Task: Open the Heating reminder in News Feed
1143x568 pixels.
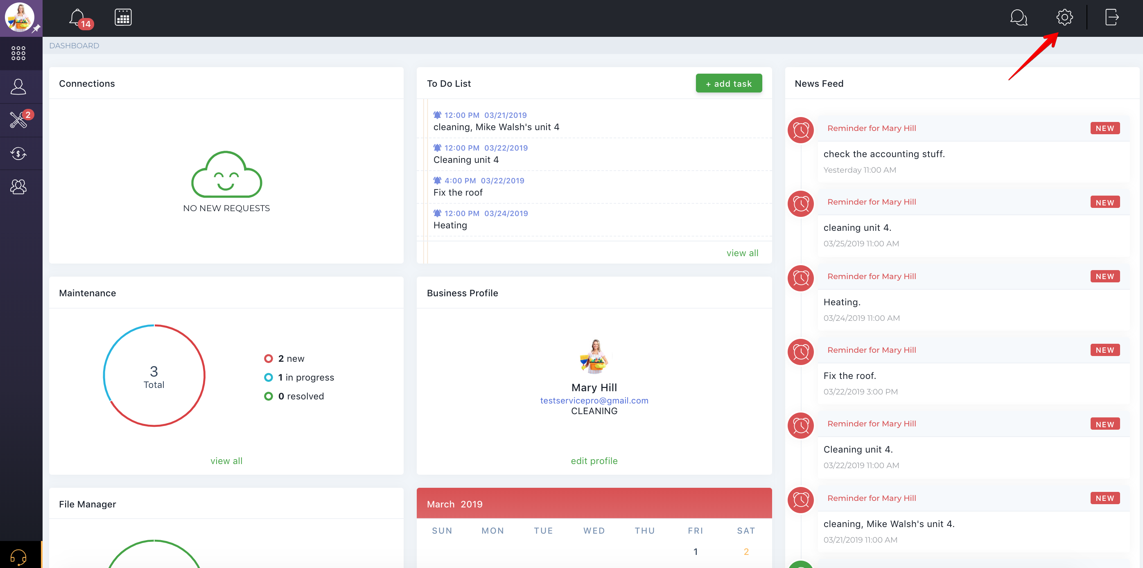Action: [x=842, y=302]
